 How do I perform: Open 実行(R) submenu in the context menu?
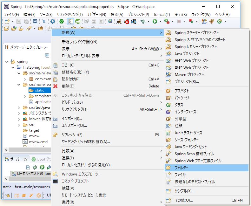(108, 202)
